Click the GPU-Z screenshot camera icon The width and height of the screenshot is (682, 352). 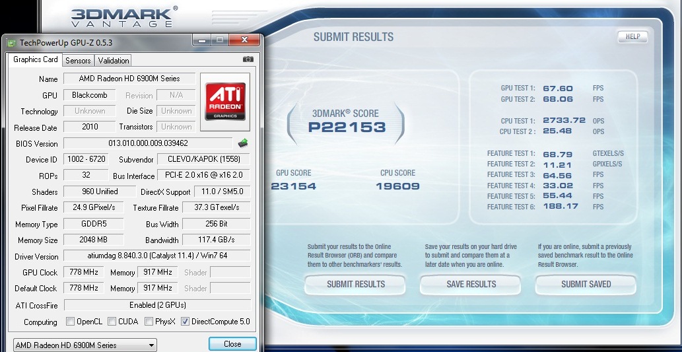[x=248, y=59]
